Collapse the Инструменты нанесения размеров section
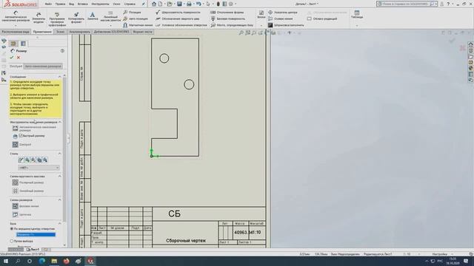 [59, 123]
